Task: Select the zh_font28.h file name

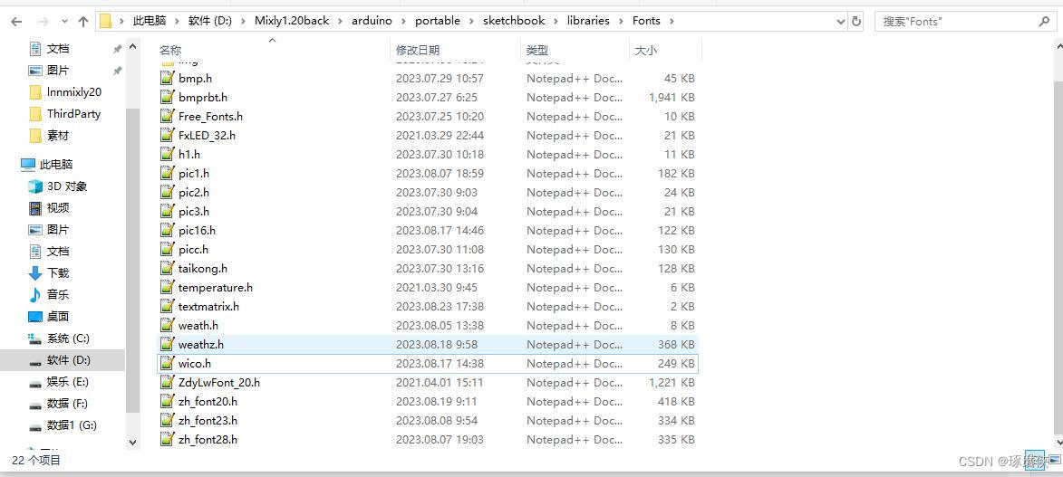Action: [208, 439]
